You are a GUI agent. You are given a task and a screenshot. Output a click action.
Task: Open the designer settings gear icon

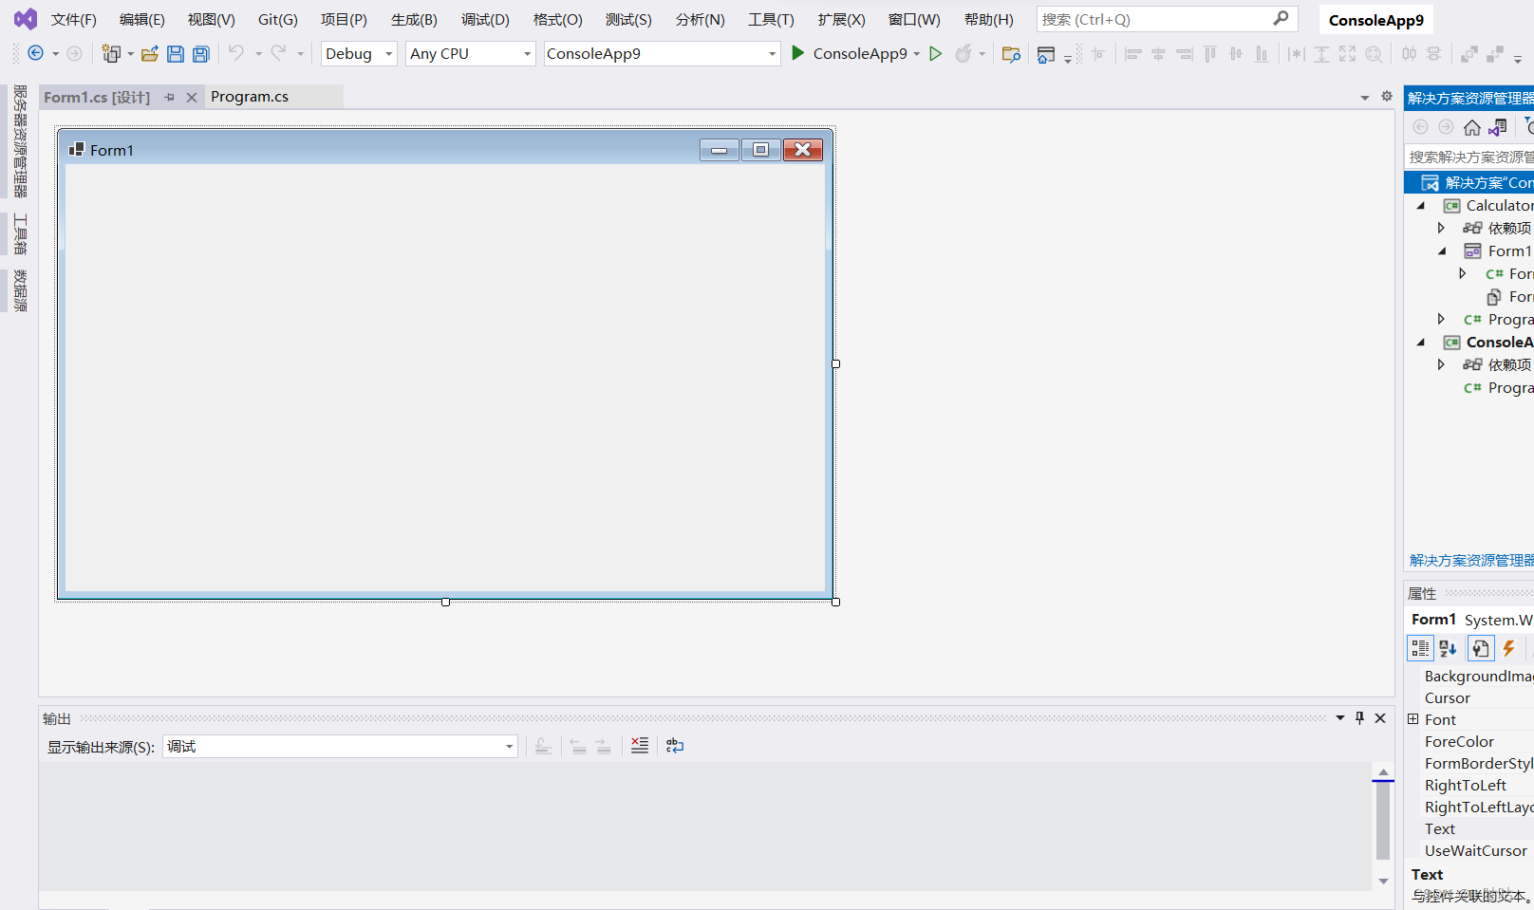pos(1387,97)
